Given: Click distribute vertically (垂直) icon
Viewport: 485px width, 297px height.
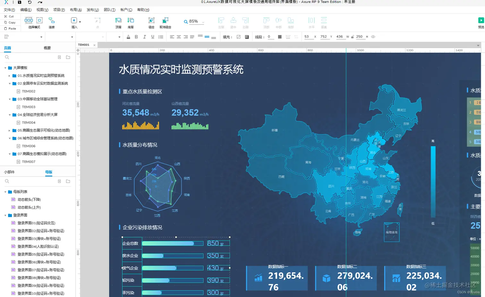Looking at the screenshot, I should click(324, 20).
